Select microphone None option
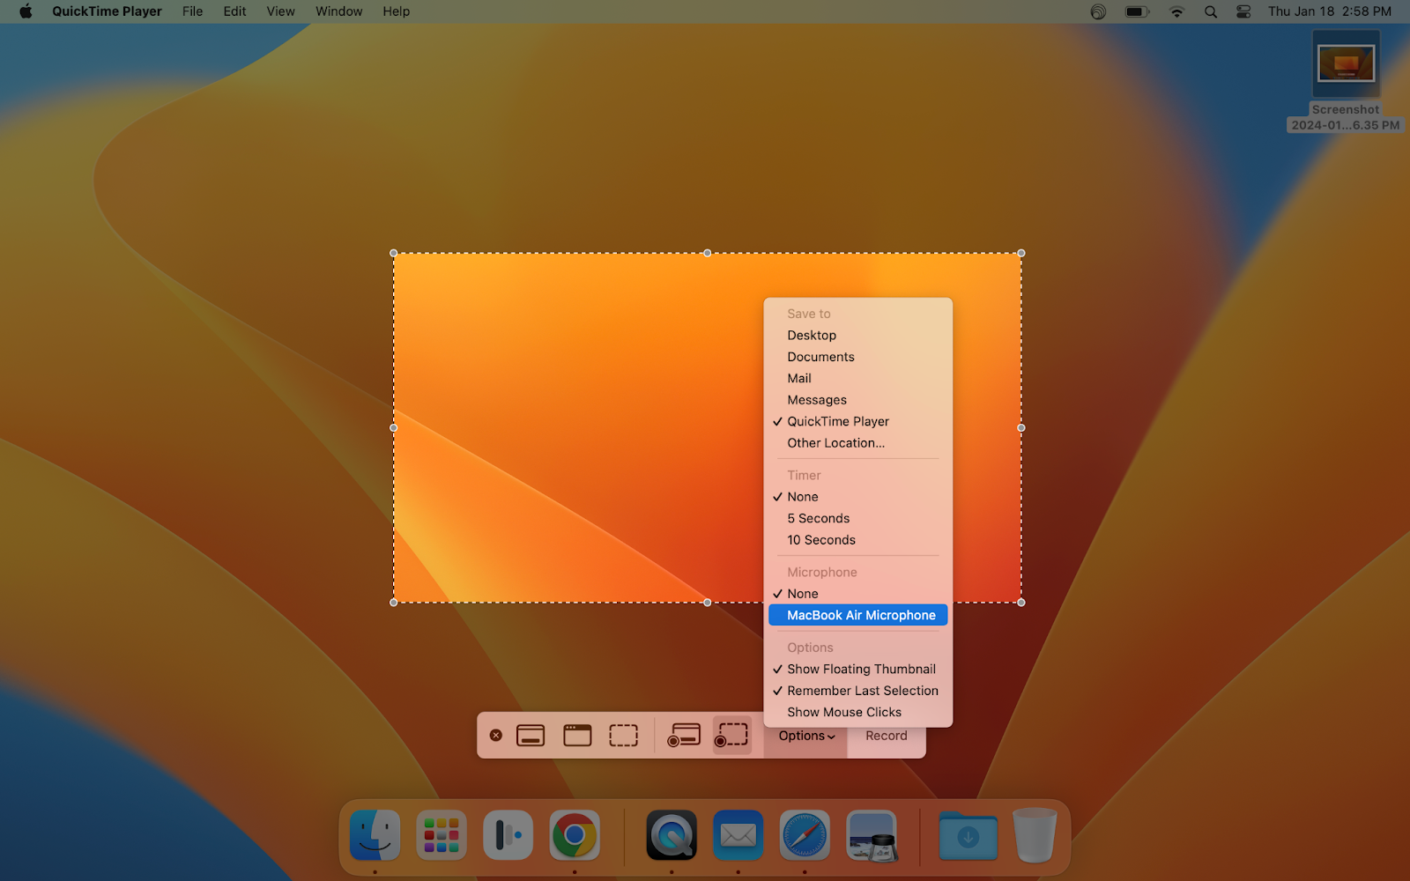The height and width of the screenshot is (881, 1410). coord(858,594)
